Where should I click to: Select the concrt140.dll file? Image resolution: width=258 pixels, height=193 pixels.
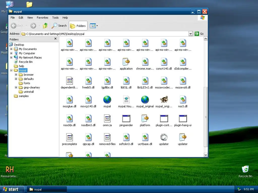point(164,62)
